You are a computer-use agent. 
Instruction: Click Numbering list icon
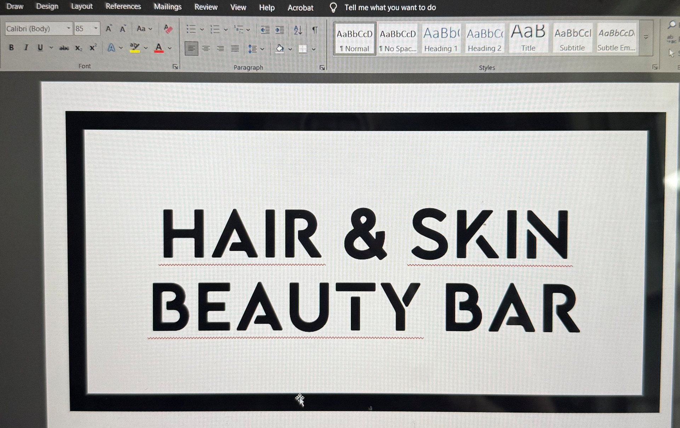click(x=215, y=29)
